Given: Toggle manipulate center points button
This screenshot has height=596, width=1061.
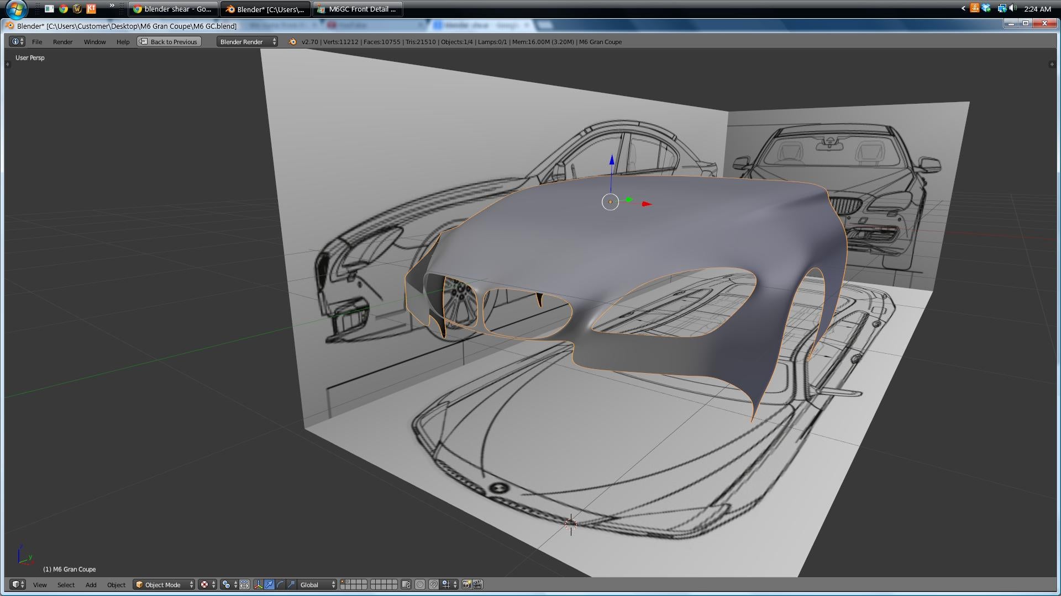Looking at the screenshot, I should coord(244,584).
